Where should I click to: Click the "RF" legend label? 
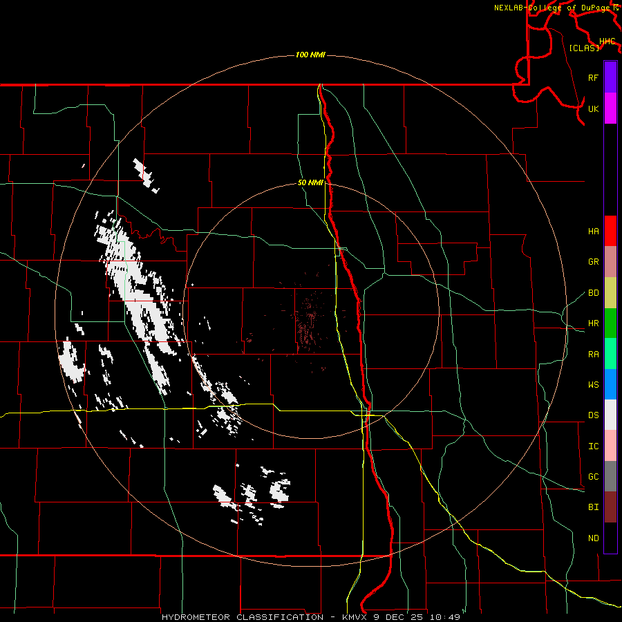pyautogui.click(x=593, y=77)
